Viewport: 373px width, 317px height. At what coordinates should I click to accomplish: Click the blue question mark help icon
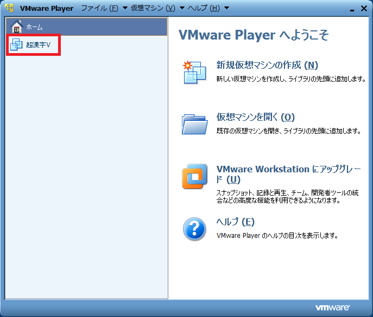point(194,229)
